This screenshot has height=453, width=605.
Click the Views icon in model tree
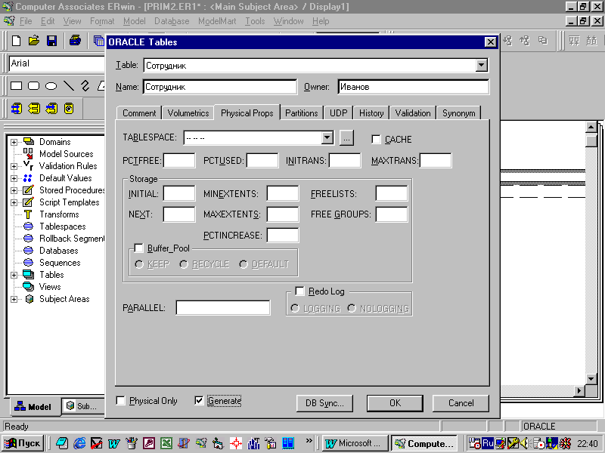(28, 286)
